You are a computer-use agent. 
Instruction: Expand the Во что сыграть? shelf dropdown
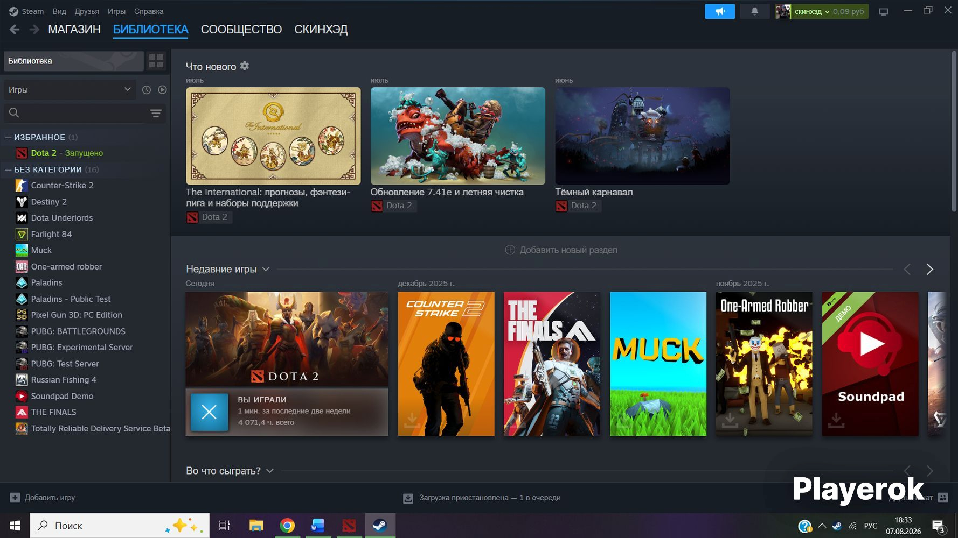(x=270, y=471)
